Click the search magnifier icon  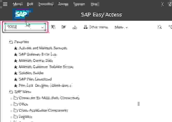(x=160, y=27)
